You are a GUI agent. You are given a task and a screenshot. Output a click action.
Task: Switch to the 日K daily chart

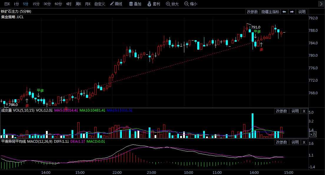(x=7, y=4)
